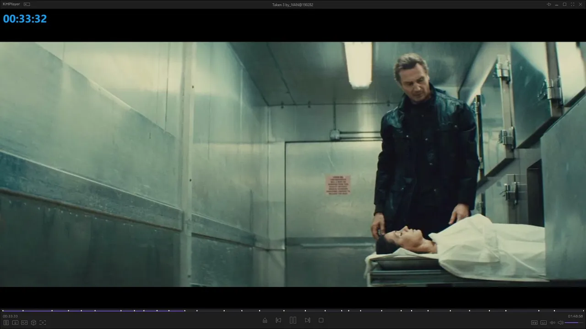This screenshot has width=586, height=329.
Task: Pause the video playback
Action: [293, 320]
